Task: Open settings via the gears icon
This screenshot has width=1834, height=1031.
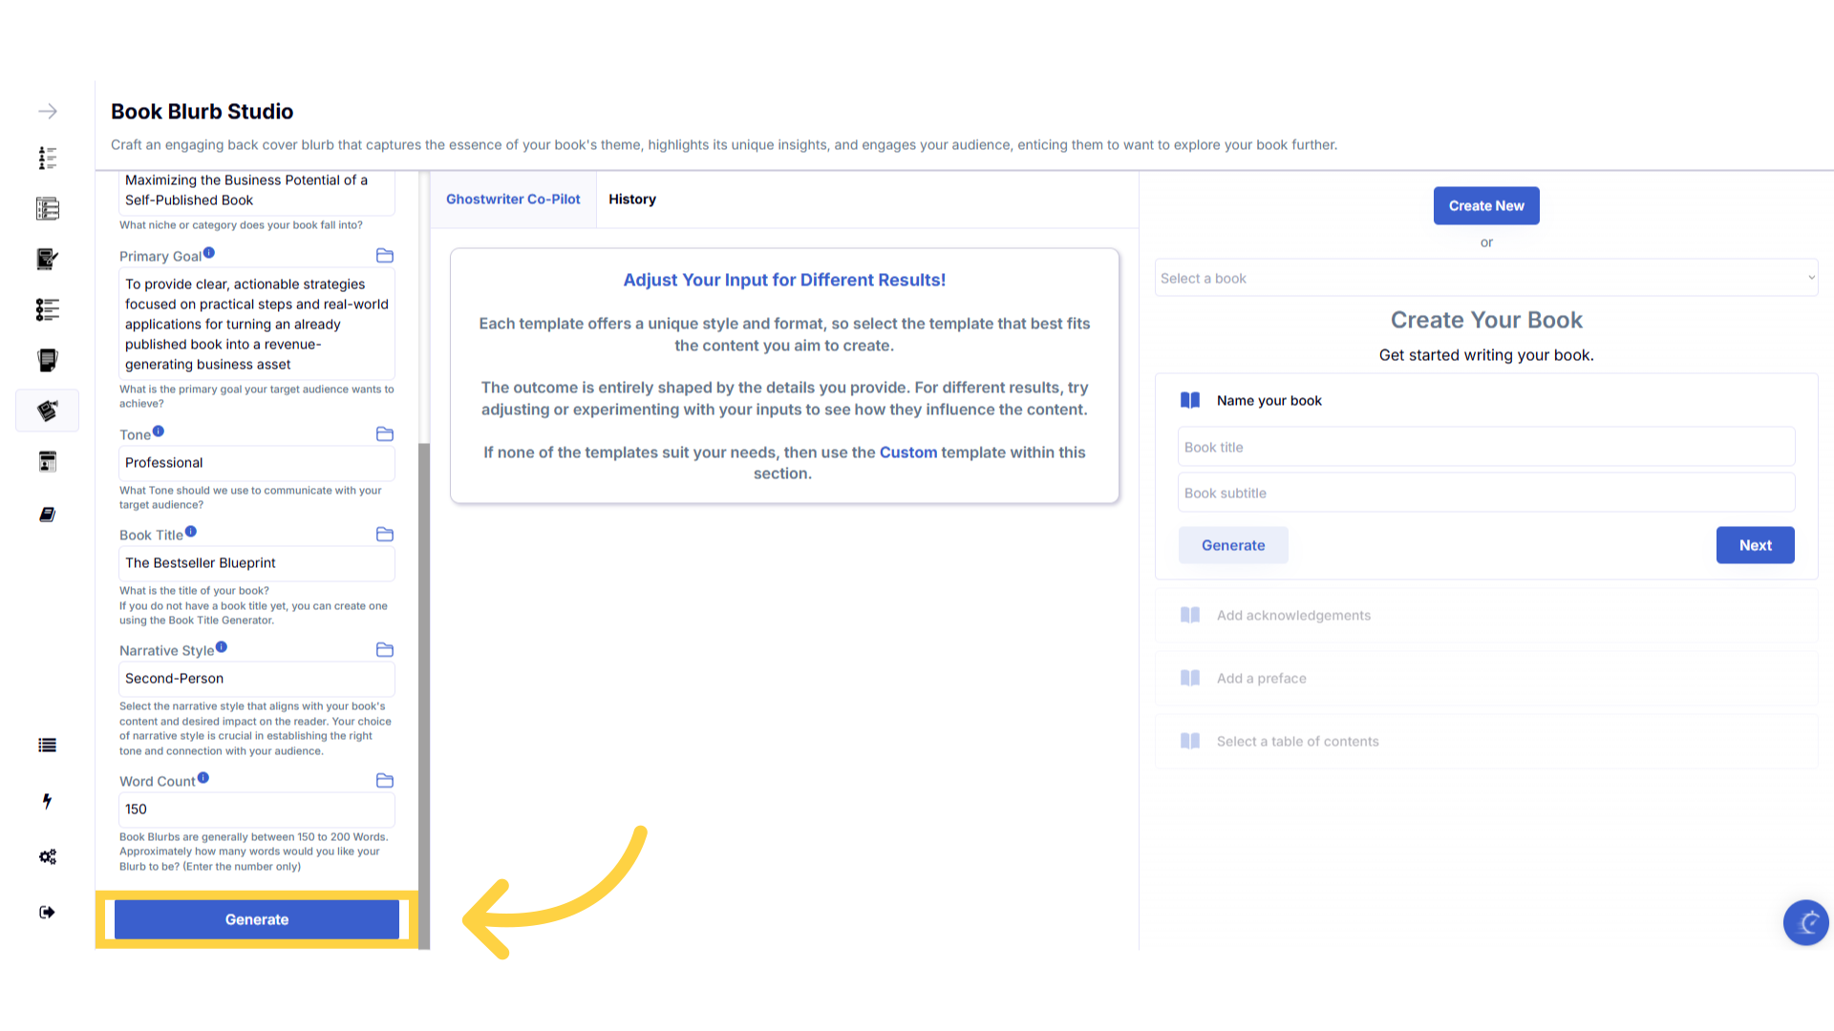Action: tap(47, 856)
